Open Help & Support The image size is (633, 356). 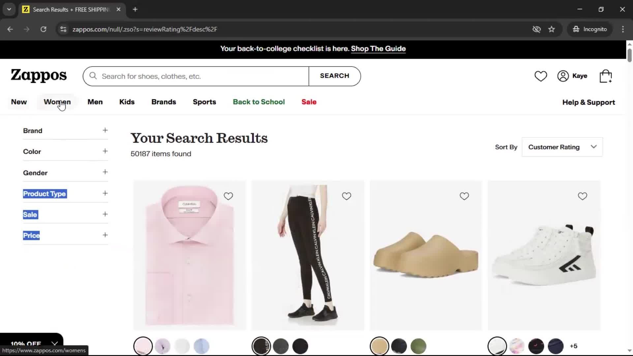coord(588,102)
